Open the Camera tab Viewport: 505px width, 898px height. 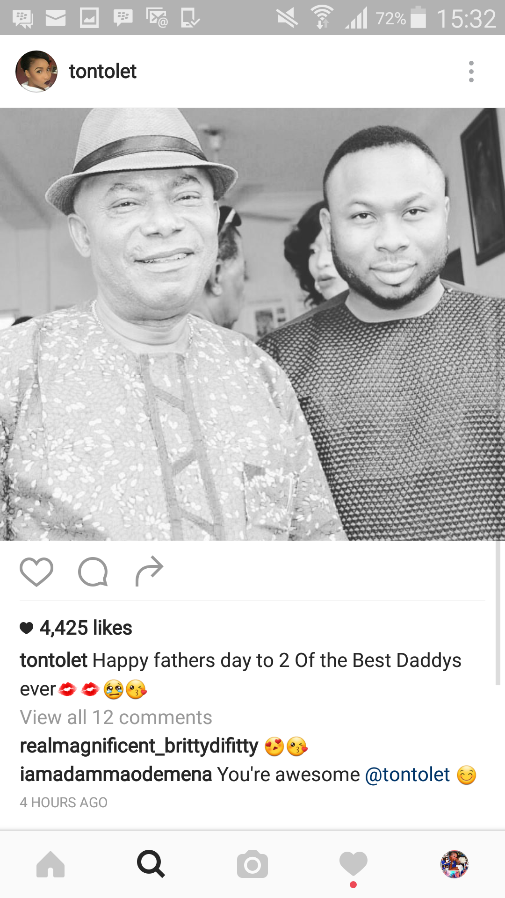coord(252,864)
